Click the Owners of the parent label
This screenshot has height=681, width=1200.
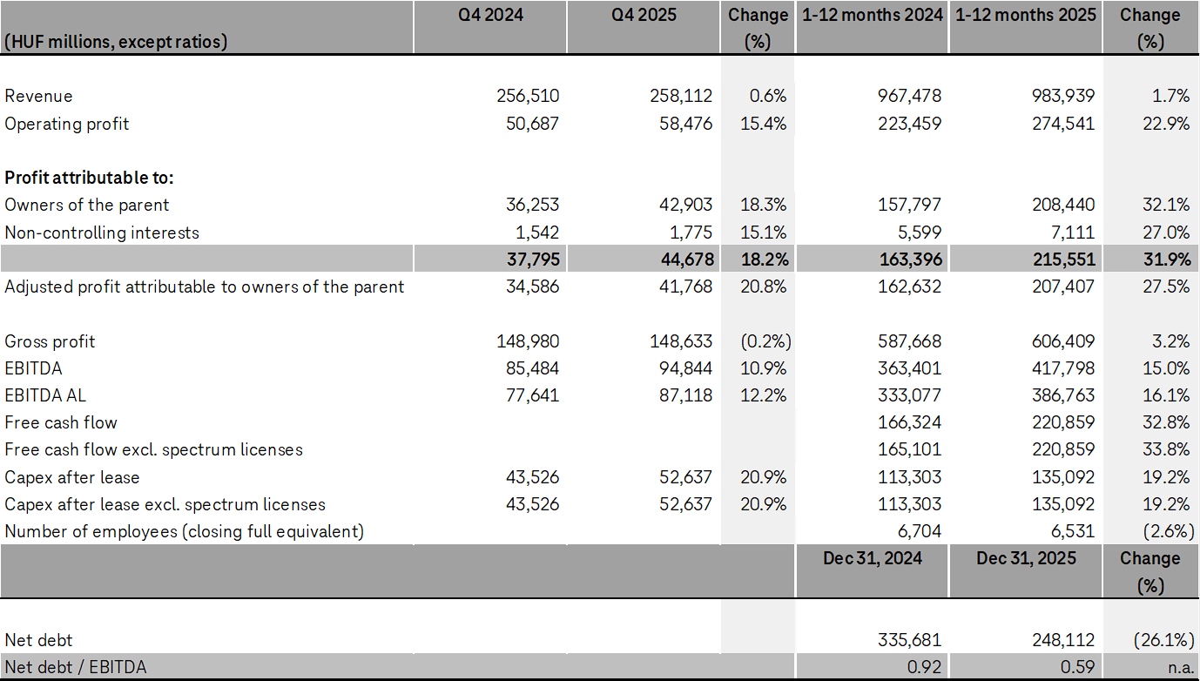coord(86,205)
